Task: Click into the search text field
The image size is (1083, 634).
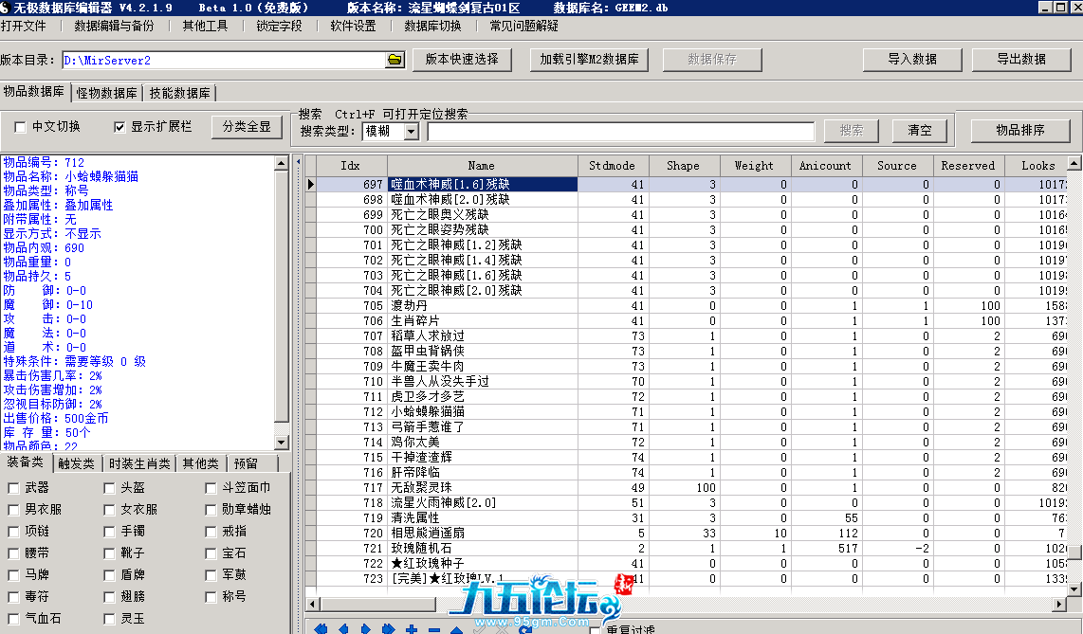Action: click(620, 132)
